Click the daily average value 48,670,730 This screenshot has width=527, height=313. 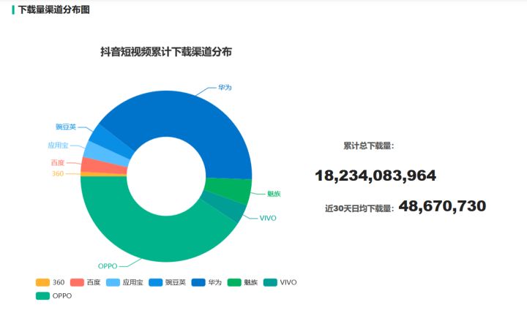click(442, 206)
